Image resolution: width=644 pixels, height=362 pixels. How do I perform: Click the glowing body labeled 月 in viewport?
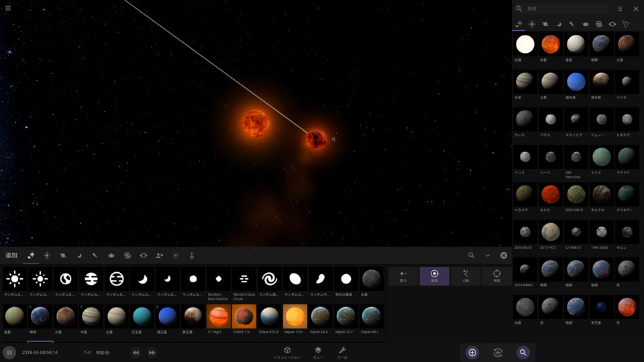click(x=316, y=139)
